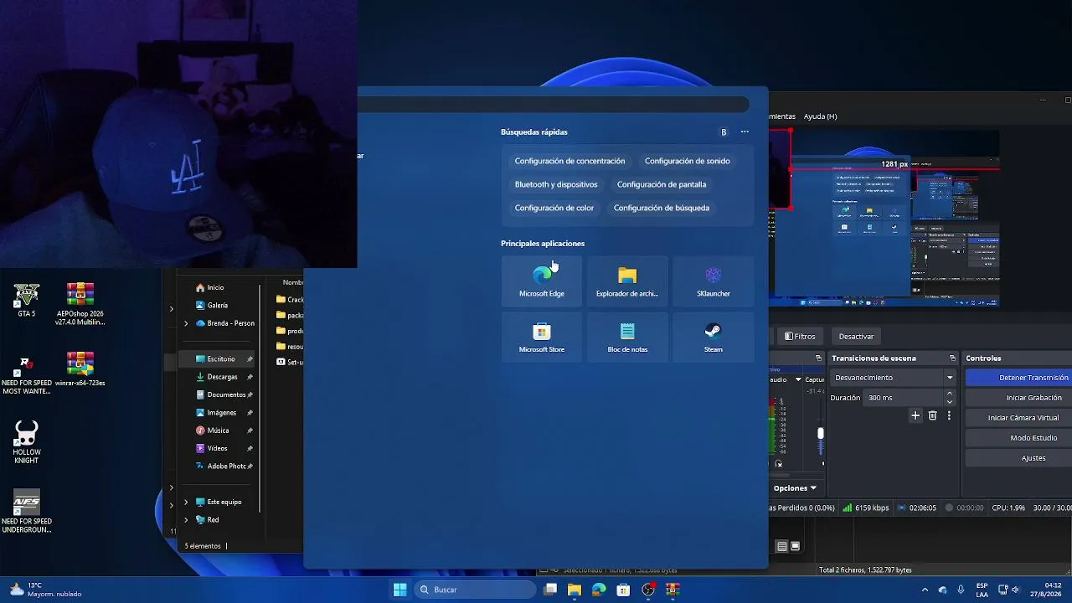Click the taskbar Buscar search box

pyautogui.click(x=475, y=590)
